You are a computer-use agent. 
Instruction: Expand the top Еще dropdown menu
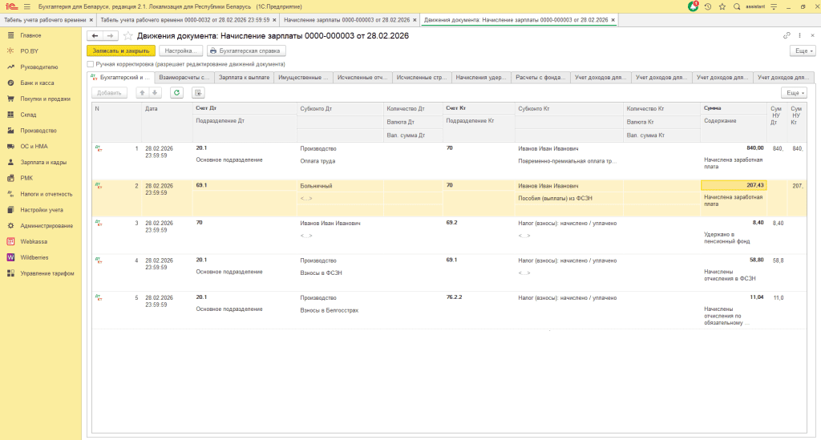[802, 50]
